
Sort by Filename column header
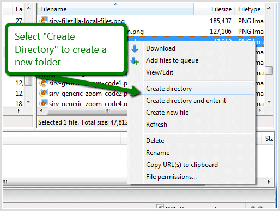[115, 9]
